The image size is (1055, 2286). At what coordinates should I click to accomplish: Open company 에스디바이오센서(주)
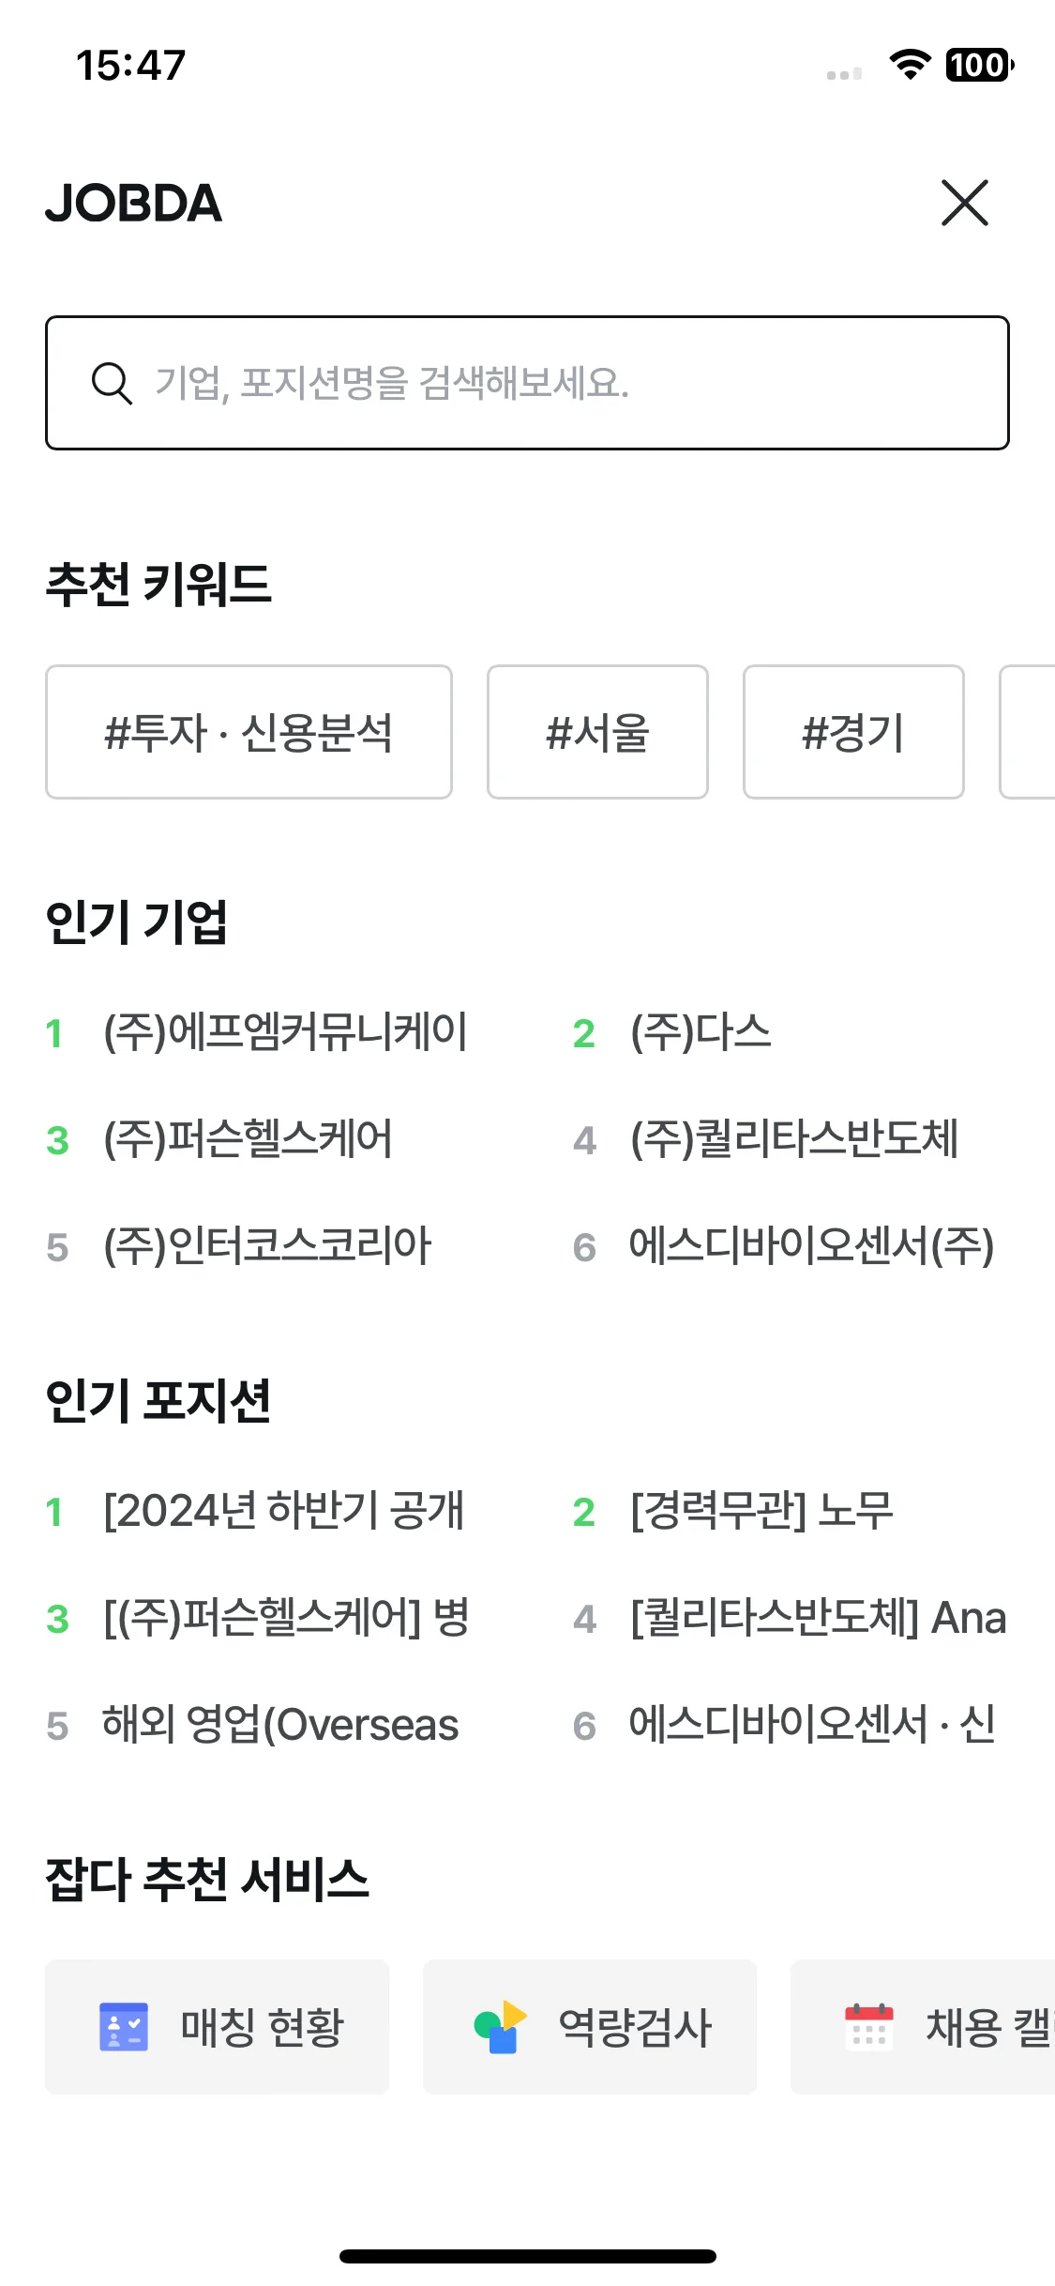click(811, 1246)
